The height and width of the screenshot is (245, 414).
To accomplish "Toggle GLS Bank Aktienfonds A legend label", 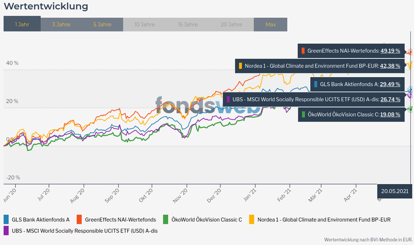I will (x=41, y=219).
